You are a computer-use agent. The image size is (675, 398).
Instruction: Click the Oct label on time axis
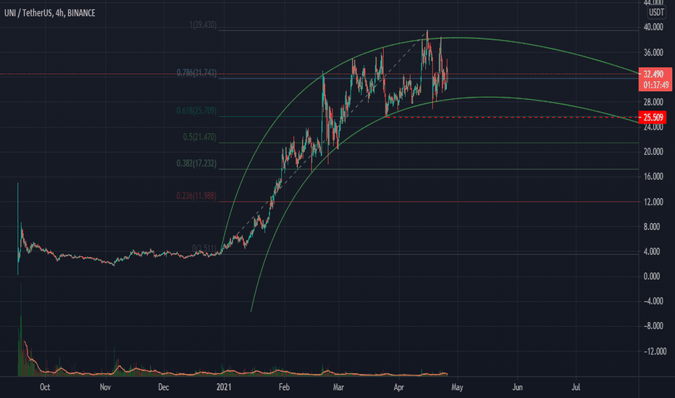45,387
